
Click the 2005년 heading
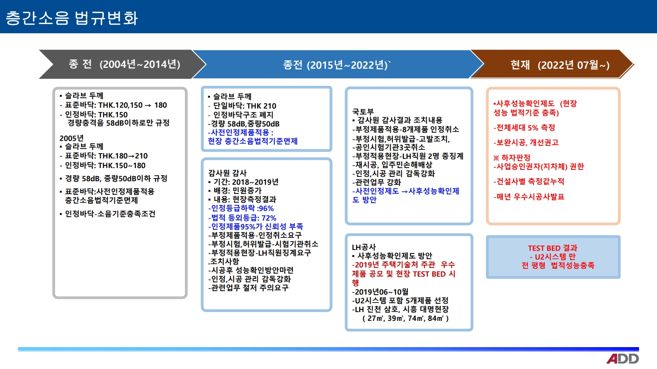tap(71, 138)
